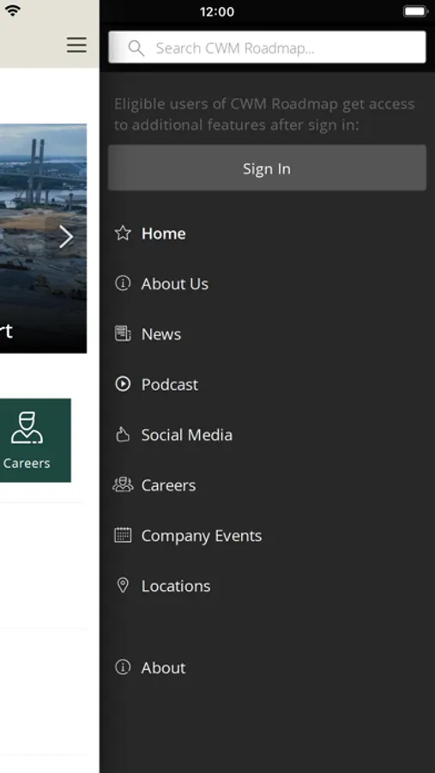The height and width of the screenshot is (773, 435).
Task: Click the About Us info icon
Action: 123,283
